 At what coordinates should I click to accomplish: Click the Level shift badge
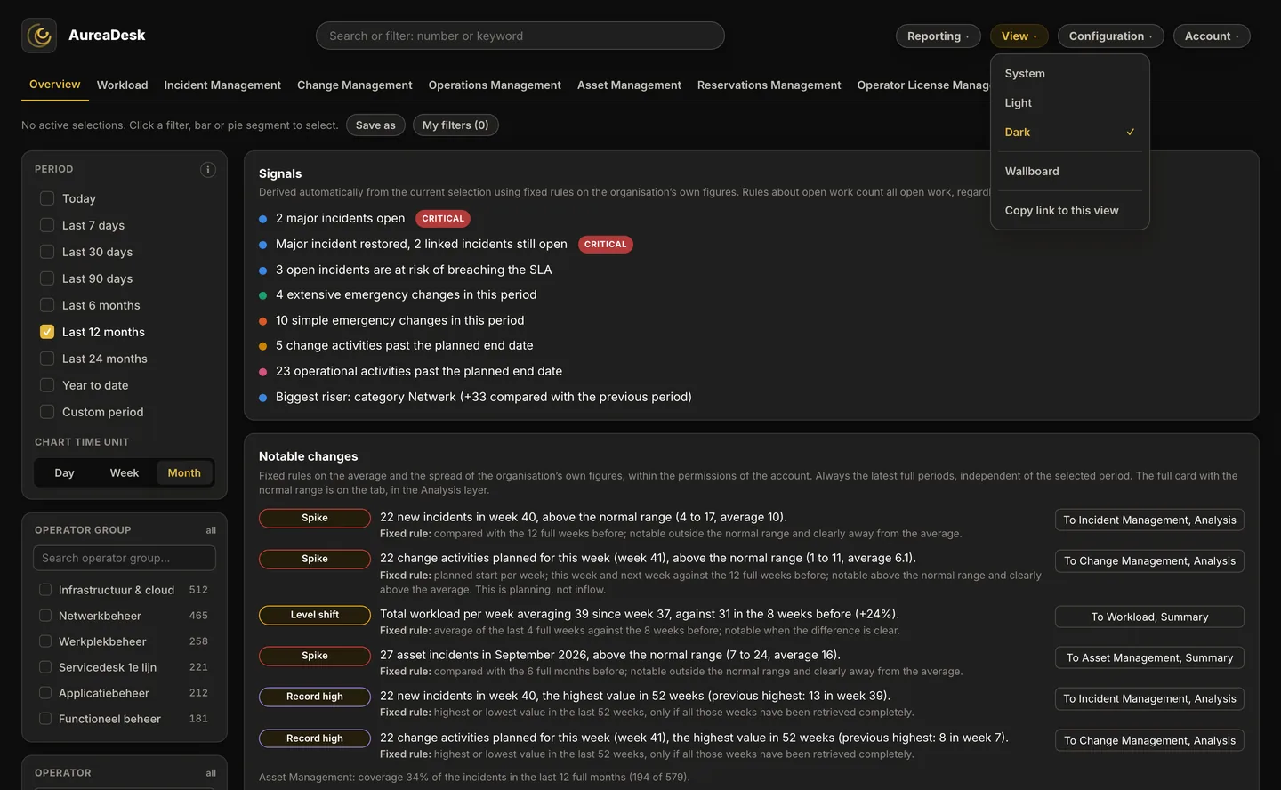pos(315,615)
